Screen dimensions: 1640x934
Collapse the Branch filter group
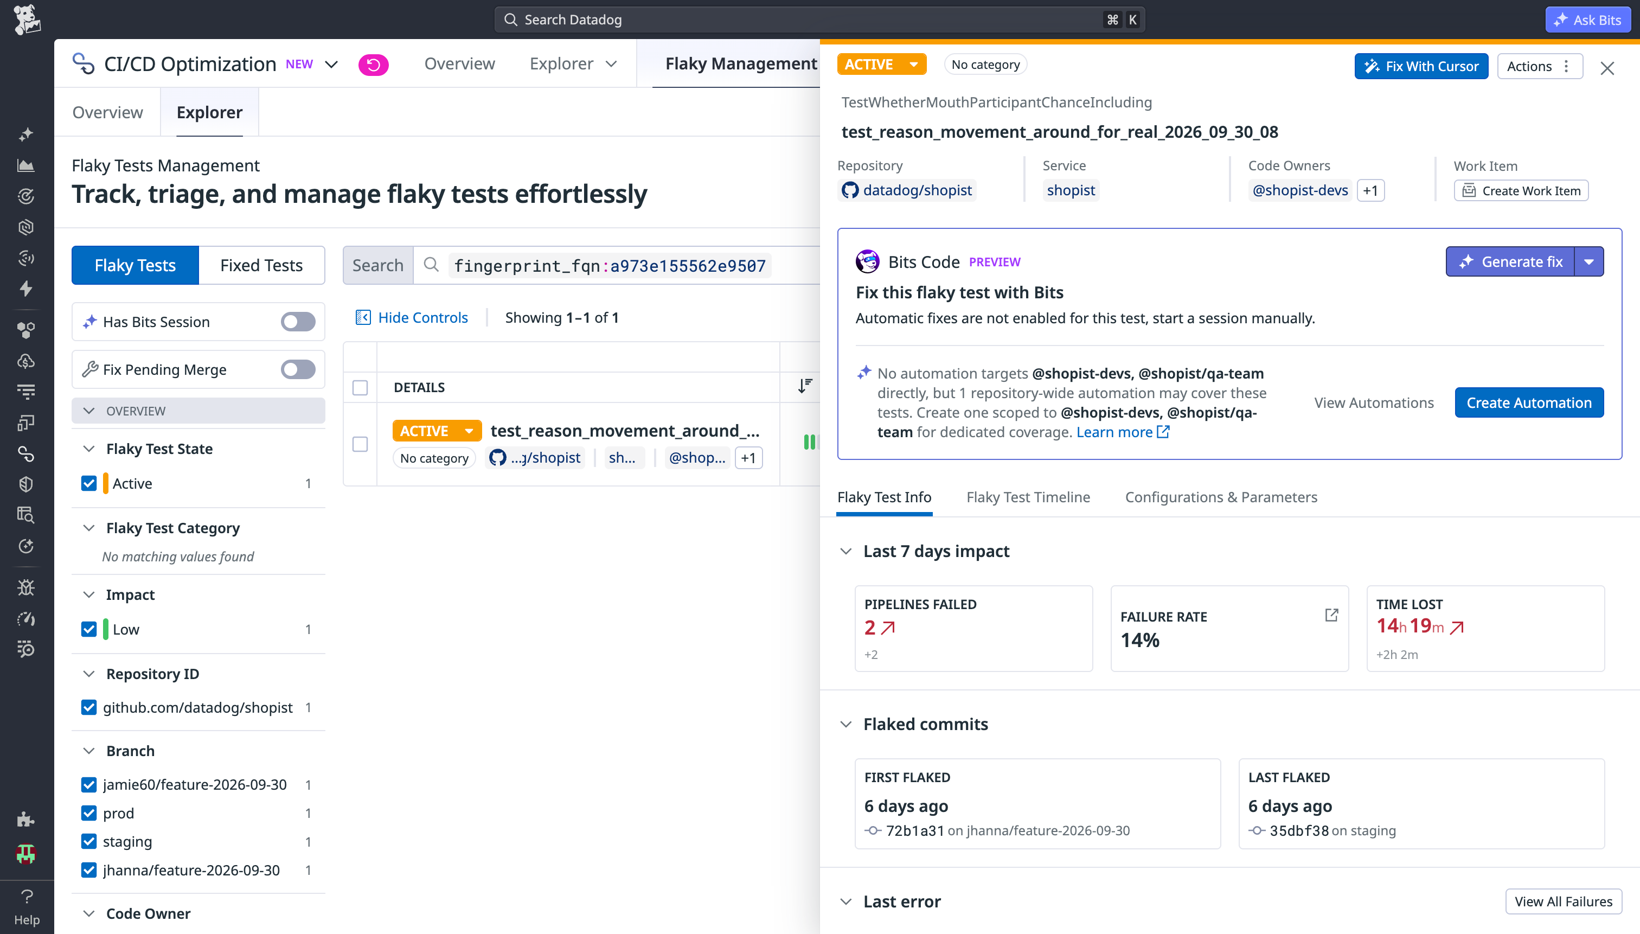tap(89, 751)
